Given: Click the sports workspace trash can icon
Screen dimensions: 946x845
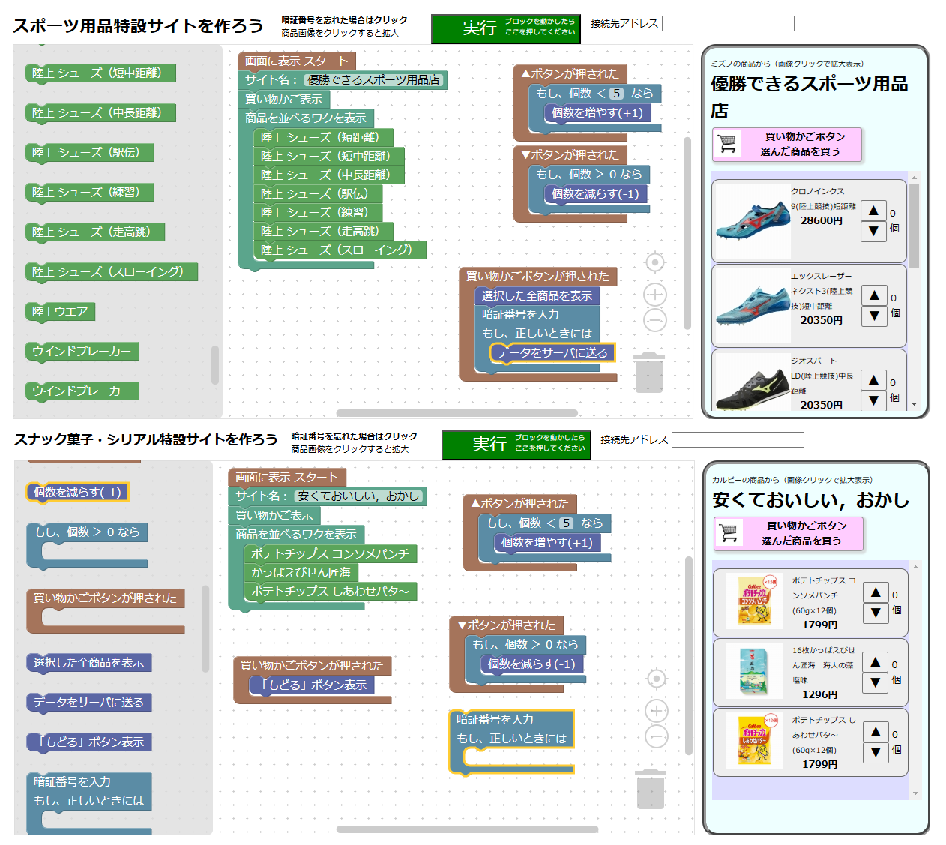Looking at the screenshot, I should tap(649, 373).
